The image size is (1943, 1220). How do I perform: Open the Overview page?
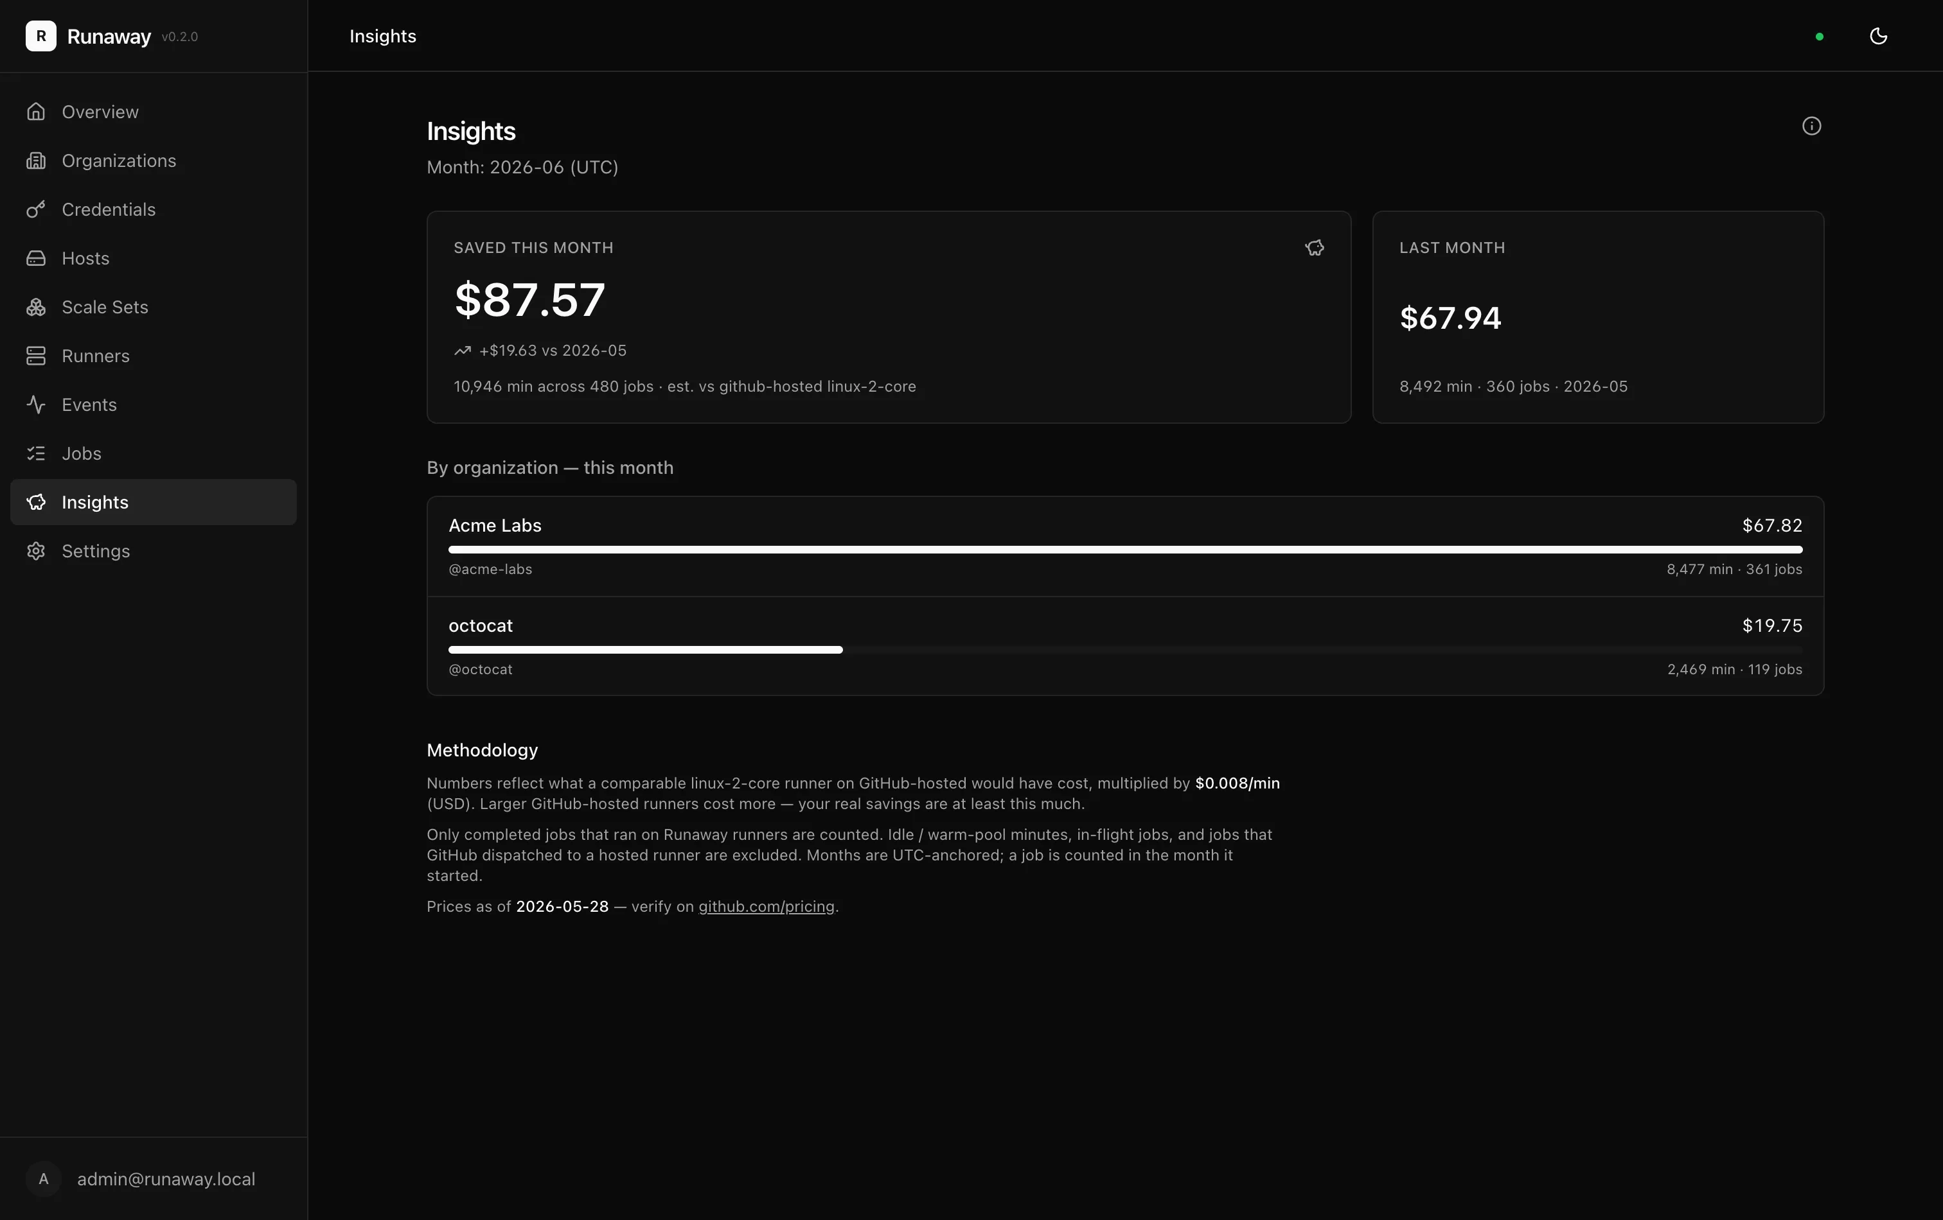click(x=154, y=111)
